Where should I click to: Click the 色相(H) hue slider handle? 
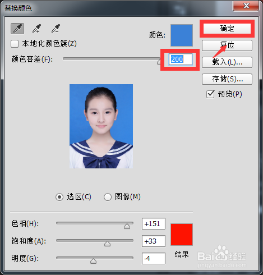pos(127,226)
